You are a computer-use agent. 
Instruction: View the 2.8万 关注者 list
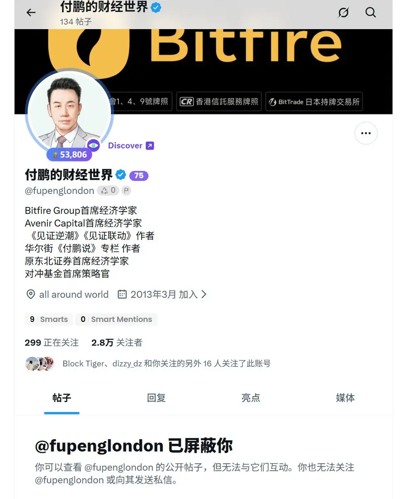point(117,343)
